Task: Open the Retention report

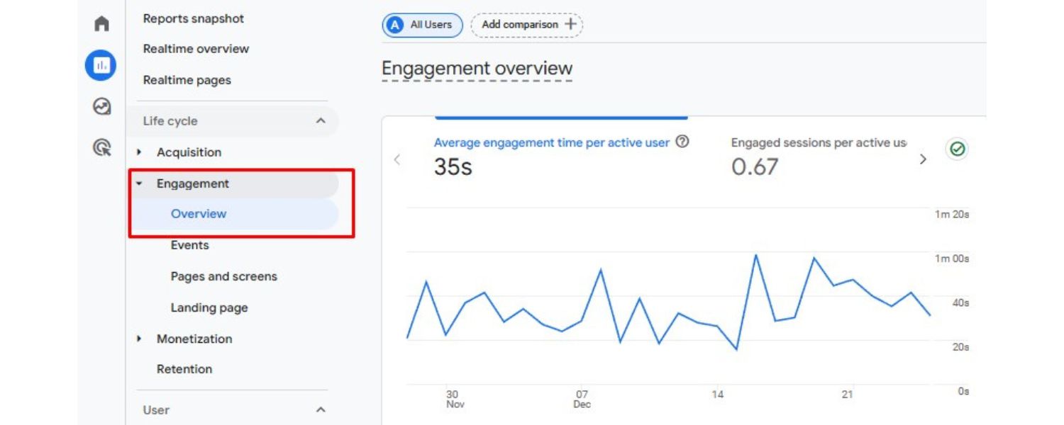Action: coord(184,368)
